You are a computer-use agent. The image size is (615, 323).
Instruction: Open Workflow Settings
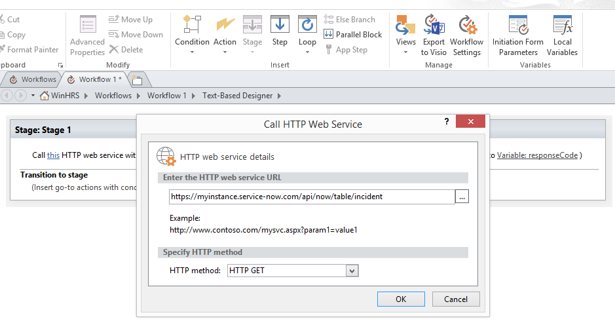coord(467,36)
